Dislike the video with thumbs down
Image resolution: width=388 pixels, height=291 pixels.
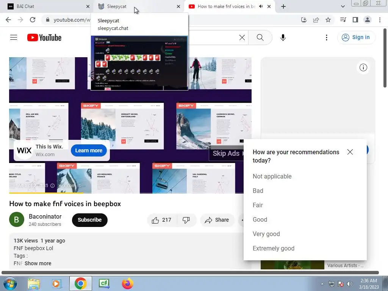click(x=186, y=220)
